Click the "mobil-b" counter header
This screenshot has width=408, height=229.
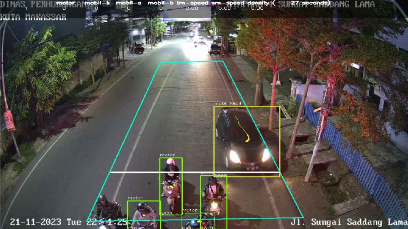161,3
